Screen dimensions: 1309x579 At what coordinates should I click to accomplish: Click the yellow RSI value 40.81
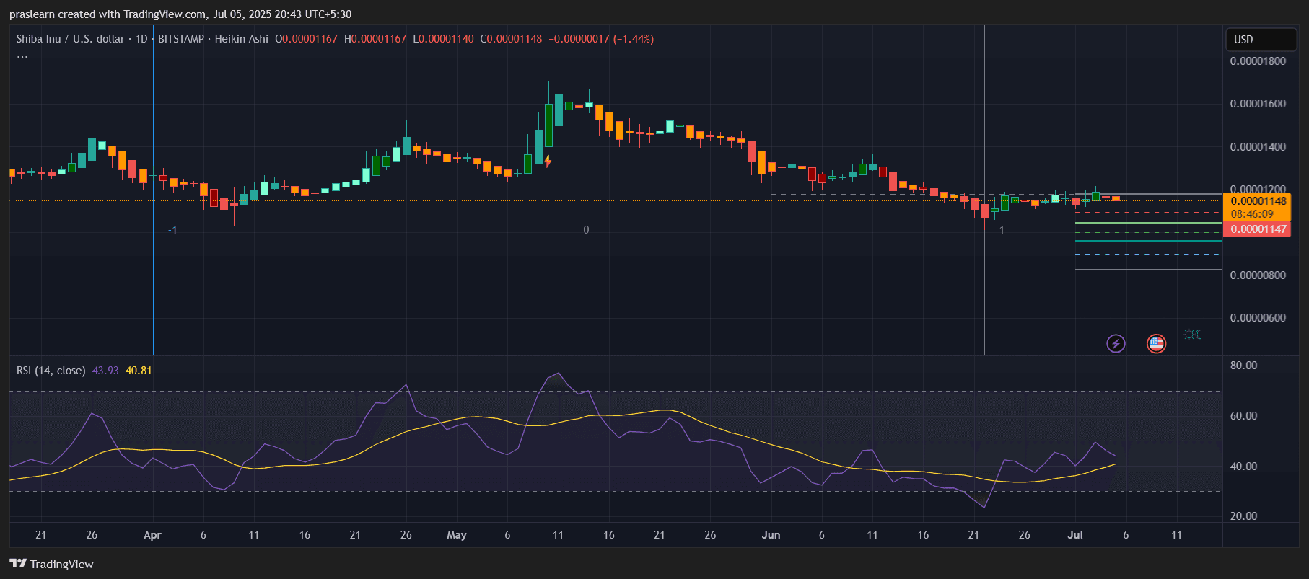[x=139, y=371]
